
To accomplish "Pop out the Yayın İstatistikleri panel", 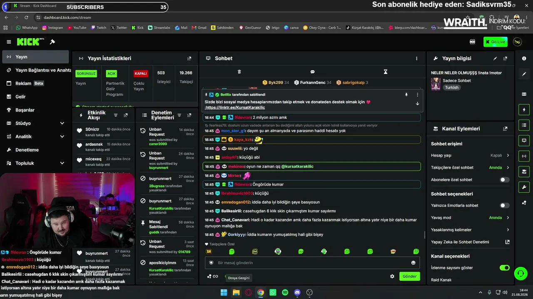I will coord(189,59).
